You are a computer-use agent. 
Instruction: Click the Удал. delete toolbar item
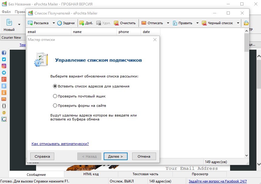click(103, 23)
